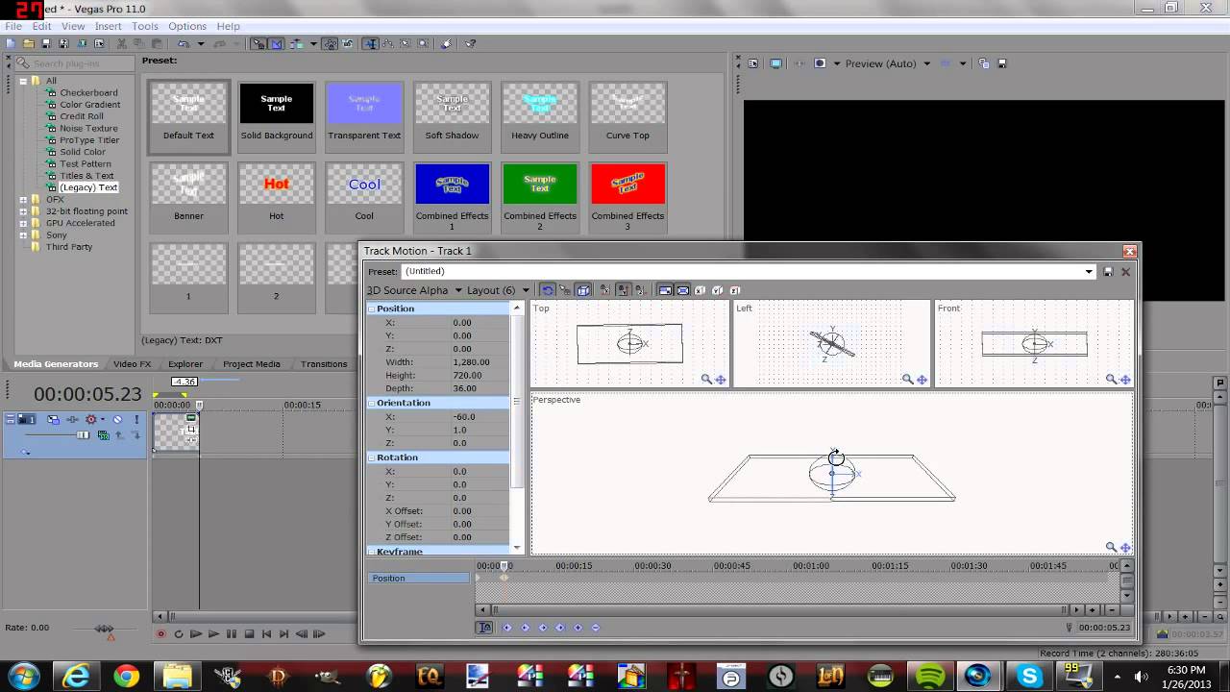1230x692 pixels.
Task: Click the magnifier in Perspective view
Action: 1111,547
